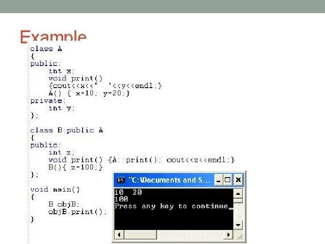The height and width of the screenshot is (244, 325).
Task: Click the "void main()" code line
Action: [55, 190]
